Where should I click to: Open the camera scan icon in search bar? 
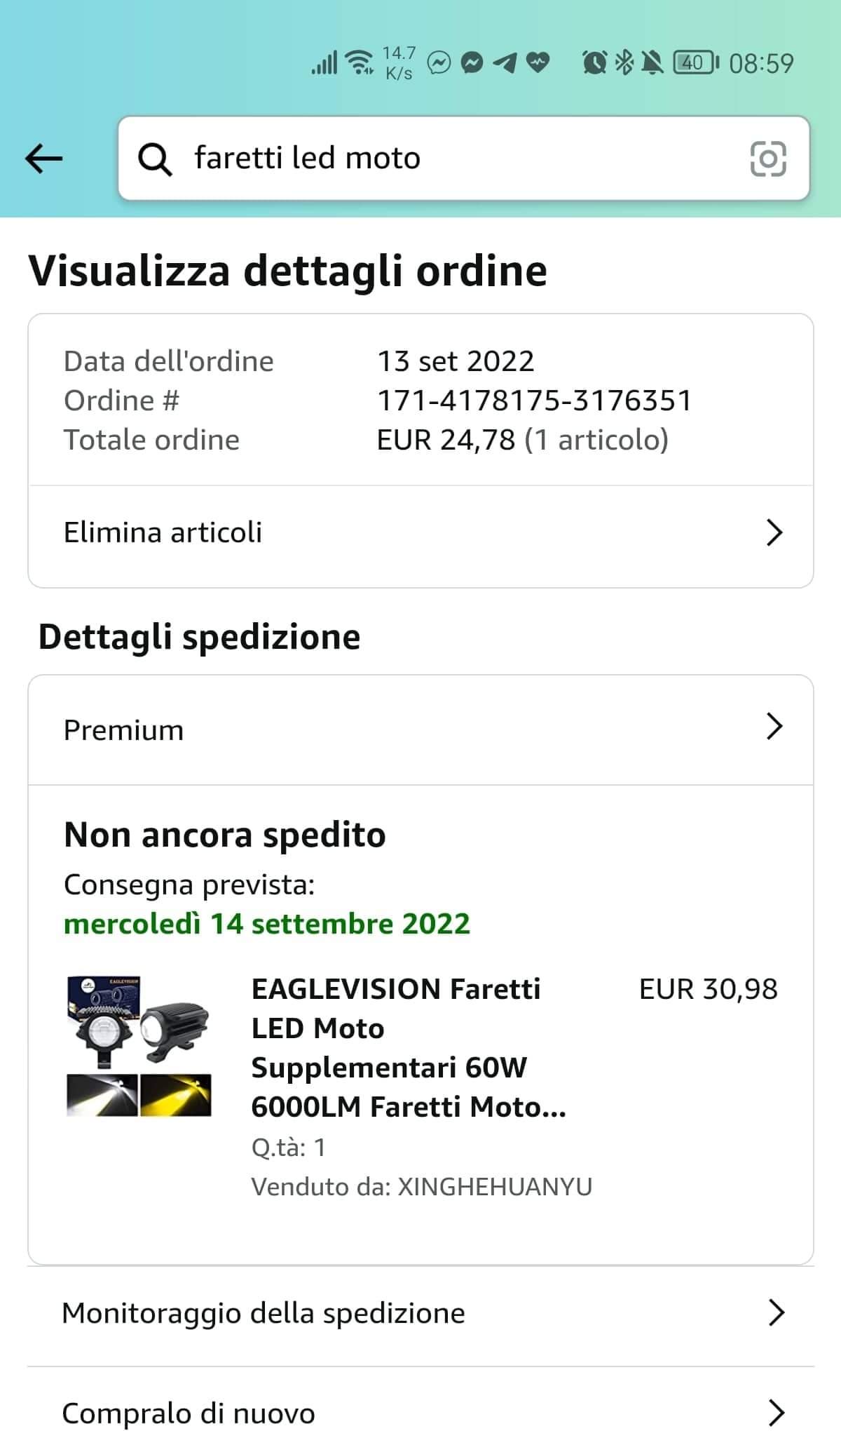coord(768,159)
